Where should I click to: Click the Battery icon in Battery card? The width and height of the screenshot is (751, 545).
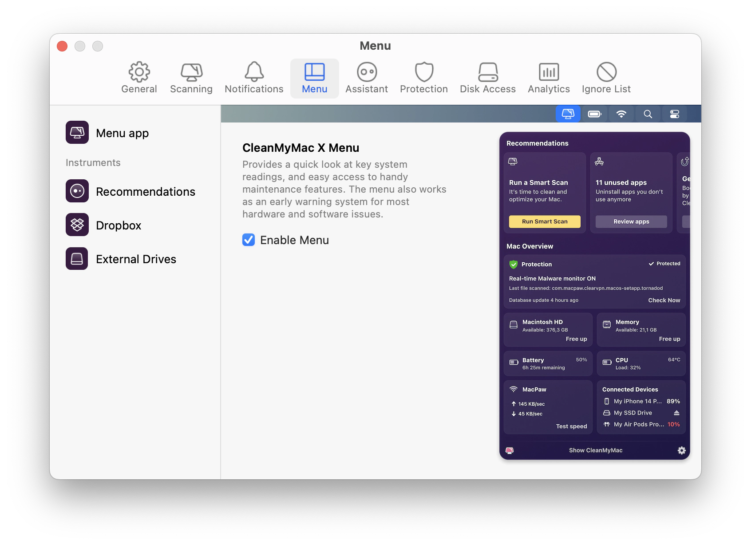coord(514,362)
